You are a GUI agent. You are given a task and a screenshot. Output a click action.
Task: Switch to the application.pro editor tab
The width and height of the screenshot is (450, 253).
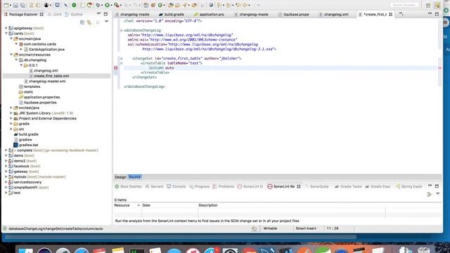(209, 14)
